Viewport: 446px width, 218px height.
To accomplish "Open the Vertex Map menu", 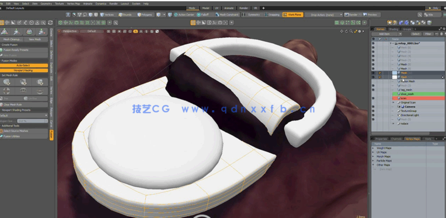I will click(74, 3).
